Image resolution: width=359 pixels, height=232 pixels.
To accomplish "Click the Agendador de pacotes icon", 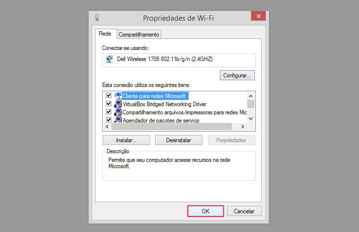I will pos(118,120).
